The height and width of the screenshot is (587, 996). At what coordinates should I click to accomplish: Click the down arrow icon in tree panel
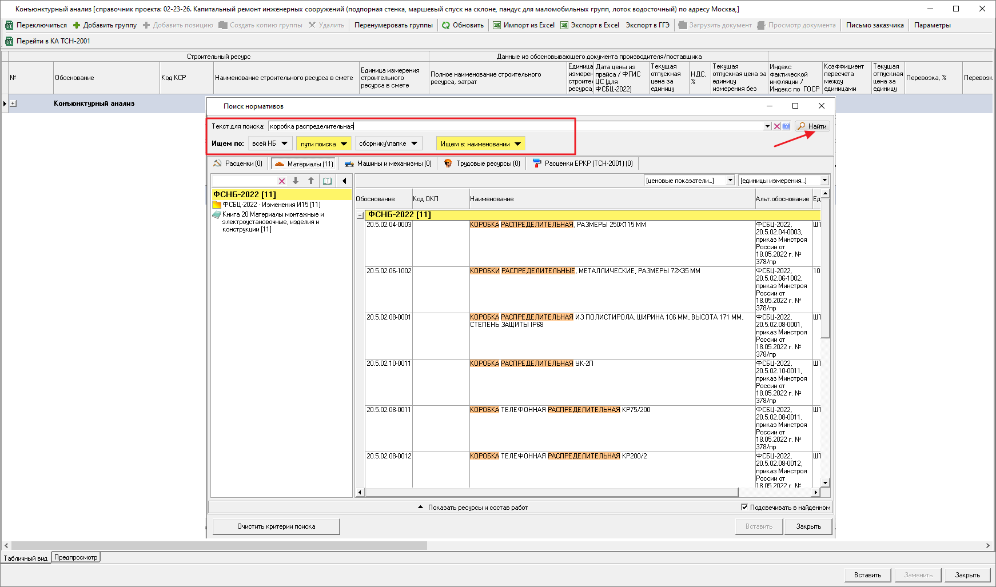[x=296, y=181]
